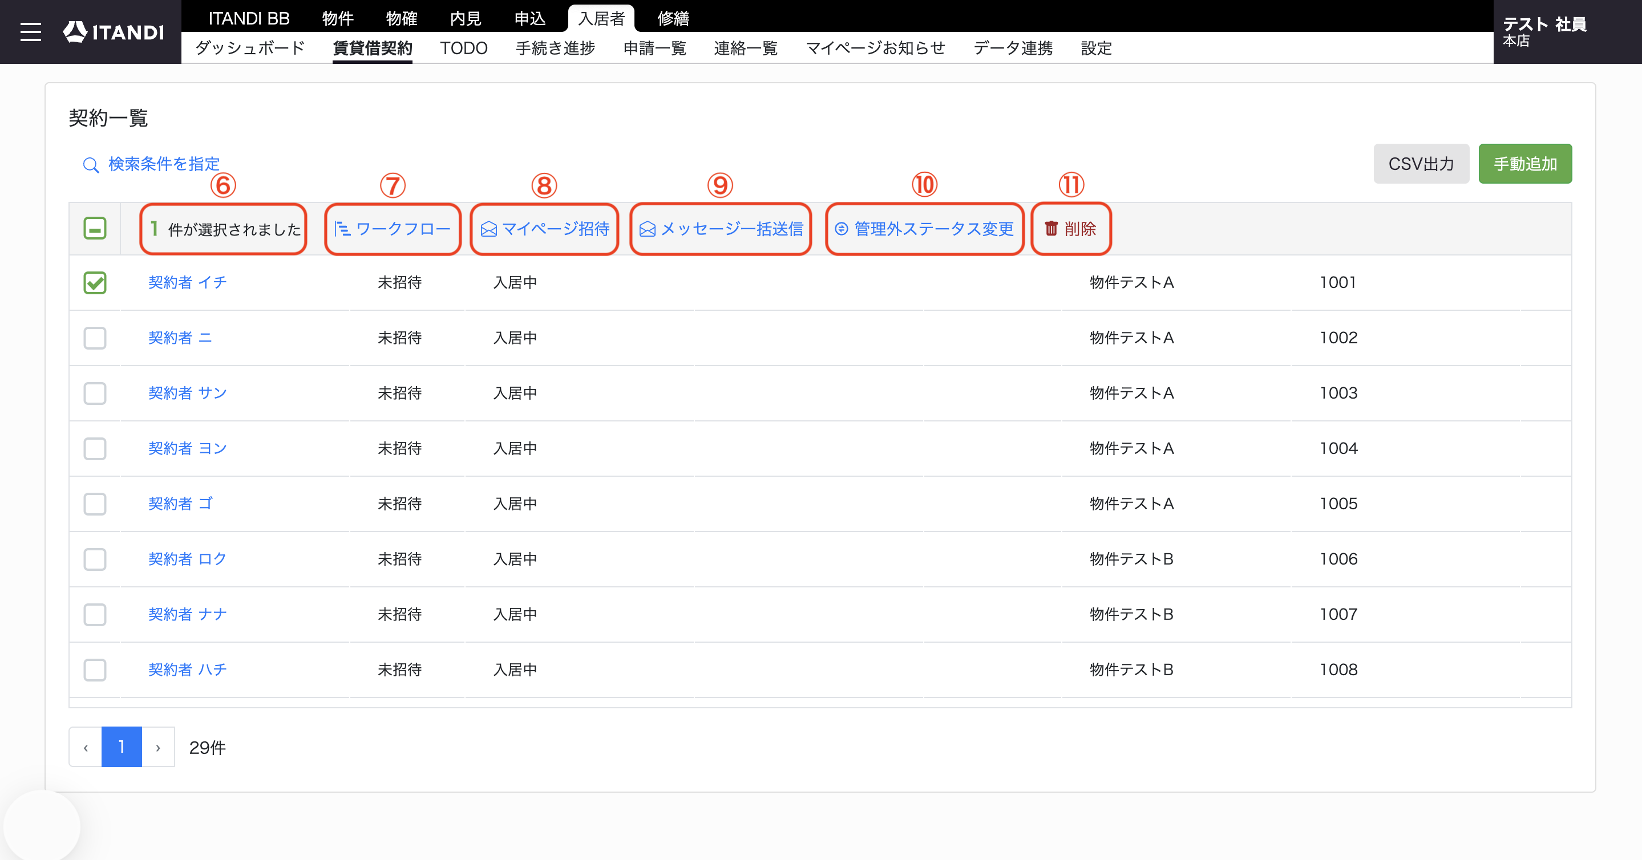Switch to the 申込 tab
Viewport: 1642px width, 860px height.
tap(529, 18)
